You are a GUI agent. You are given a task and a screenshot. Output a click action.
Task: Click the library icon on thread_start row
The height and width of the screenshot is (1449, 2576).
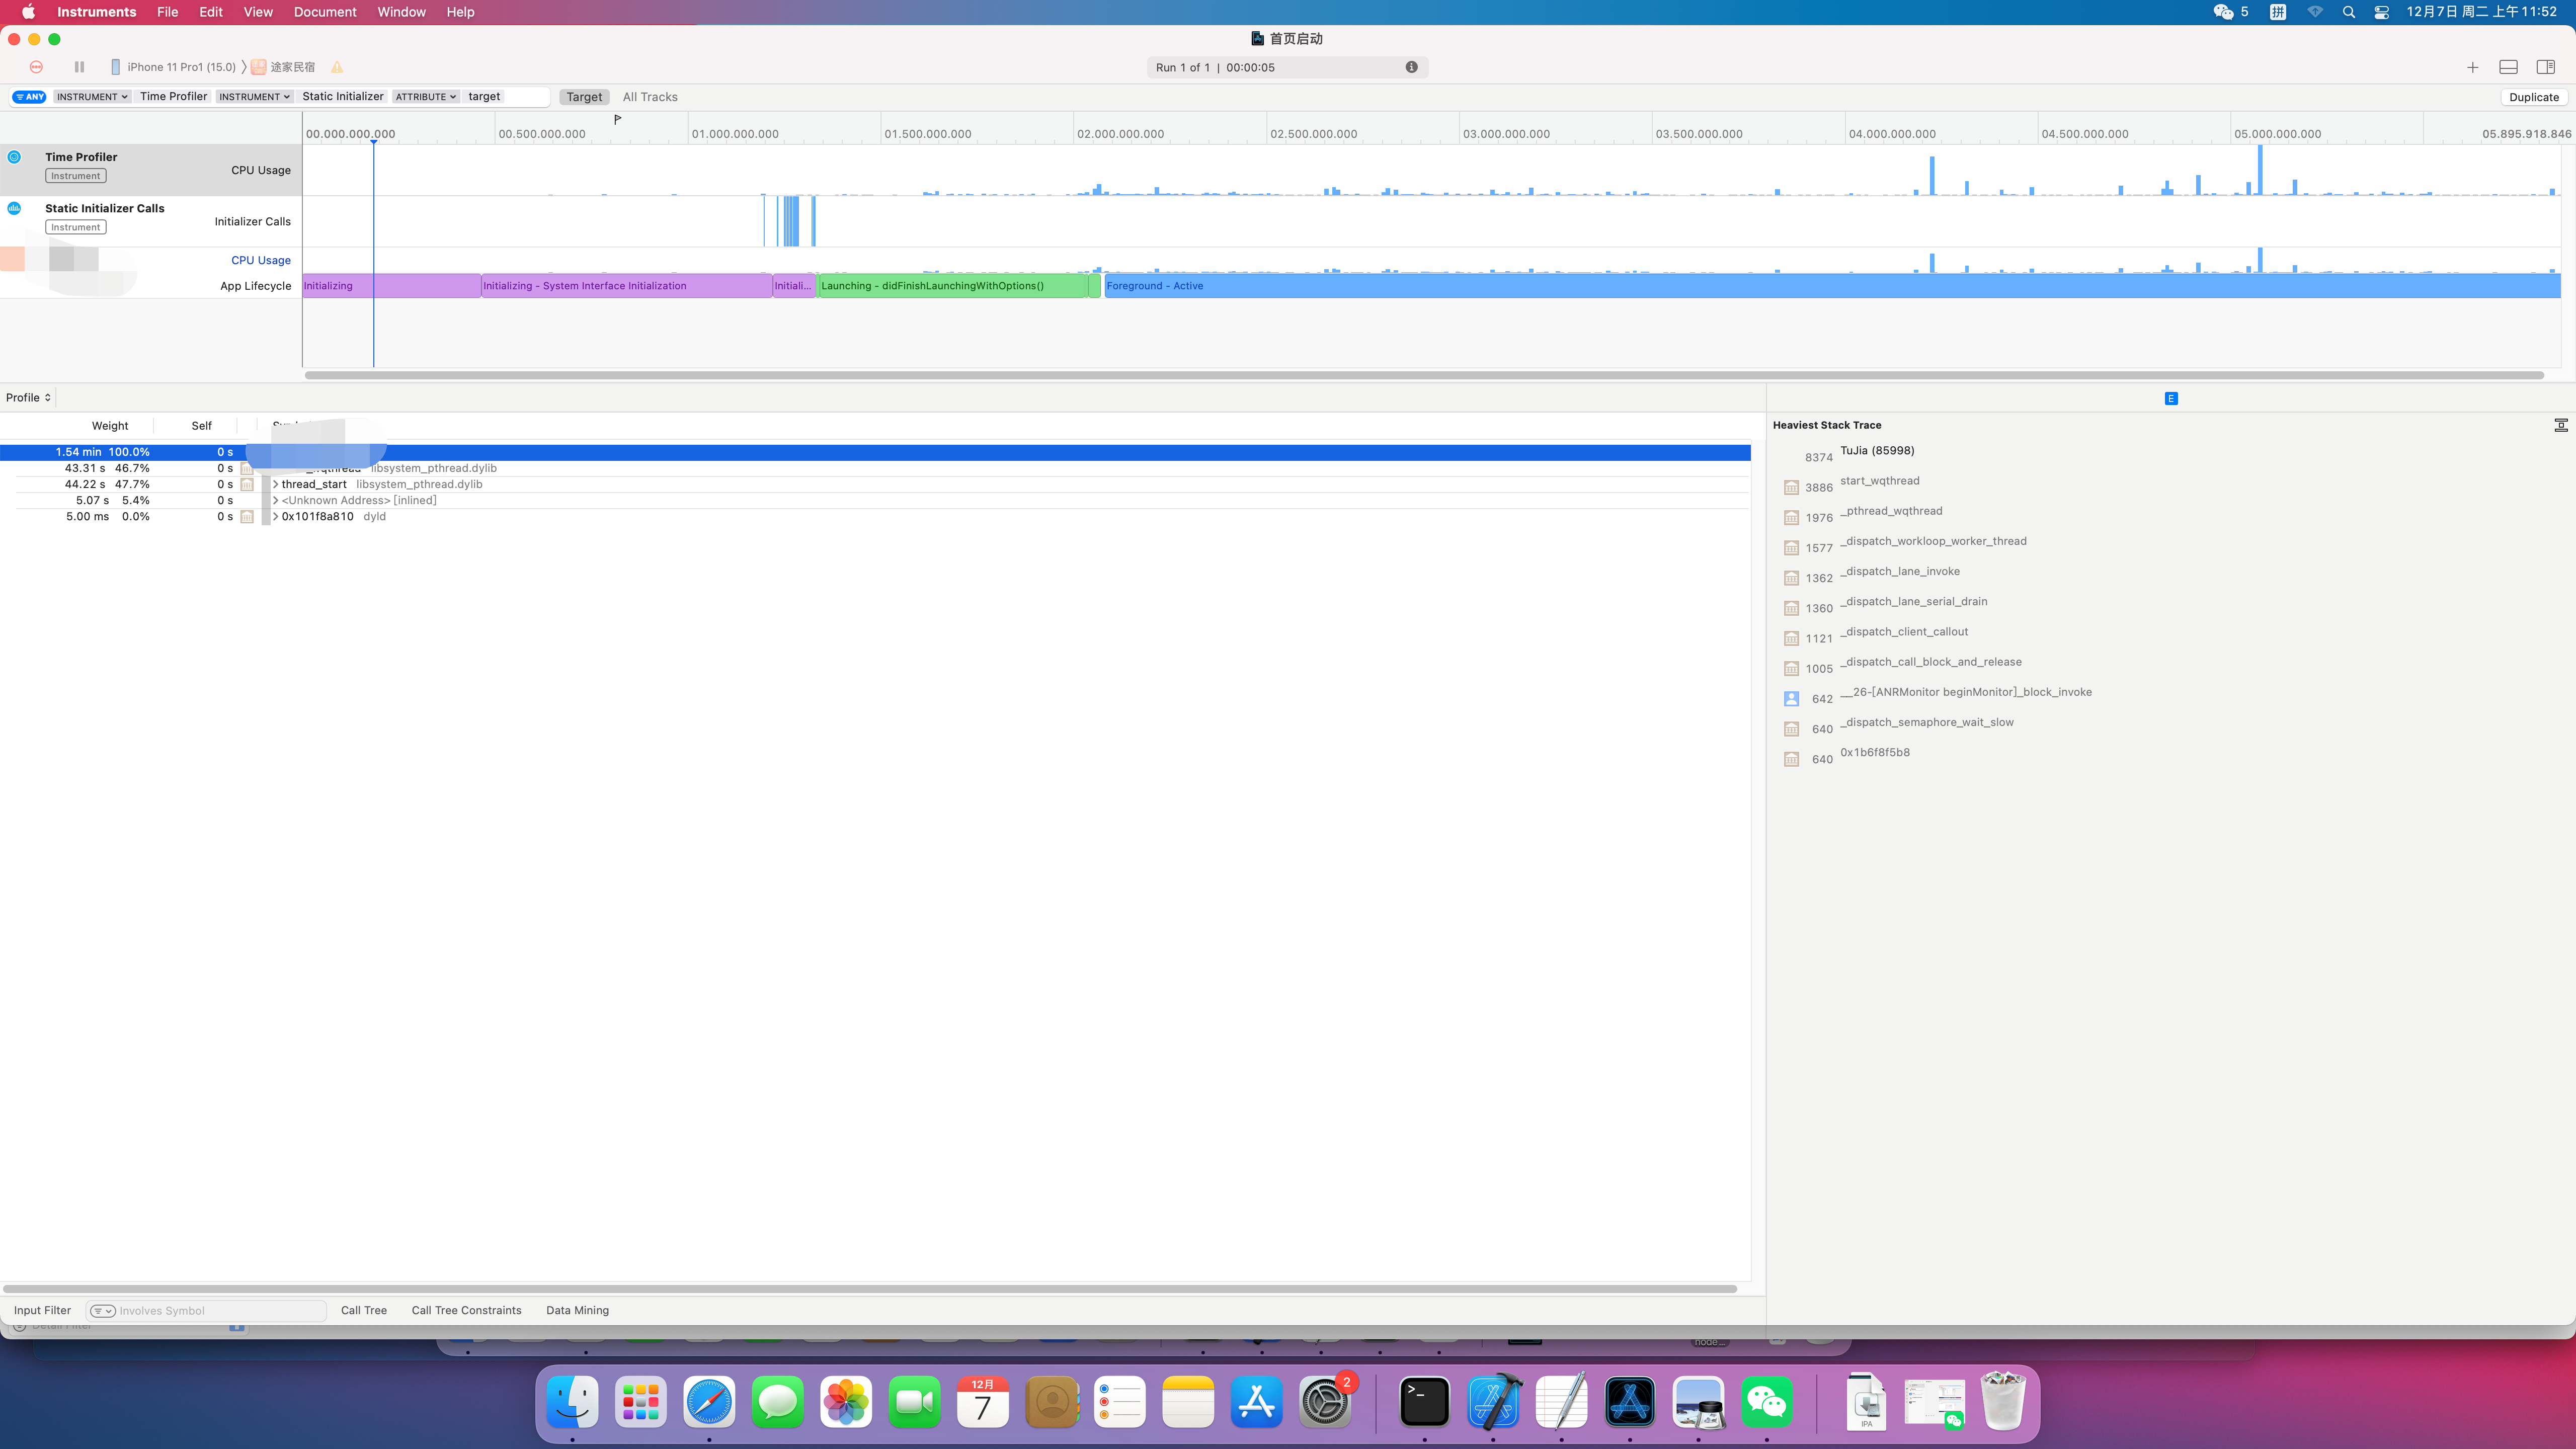247,484
